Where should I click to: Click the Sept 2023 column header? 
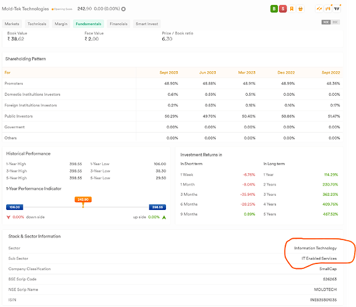click(168, 72)
